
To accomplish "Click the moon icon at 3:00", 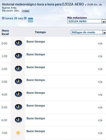I will (x=18, y=81).
